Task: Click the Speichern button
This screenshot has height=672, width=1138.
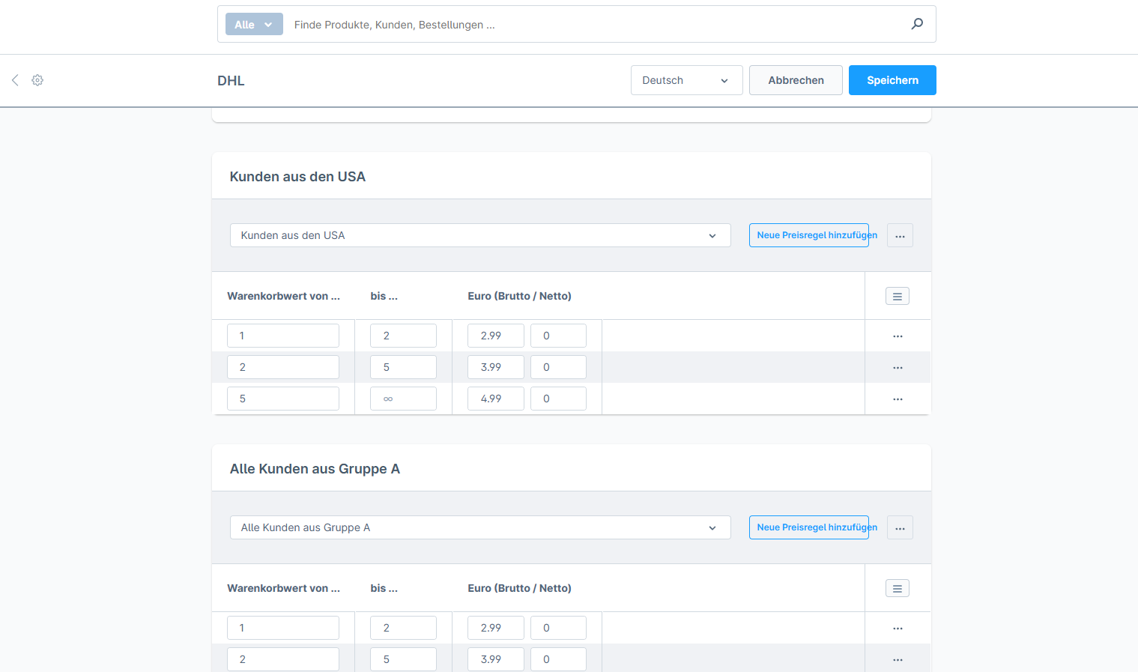Action: pos(892,80)
